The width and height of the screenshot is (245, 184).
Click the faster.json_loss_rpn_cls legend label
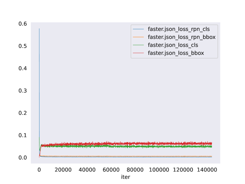(179, 29)
